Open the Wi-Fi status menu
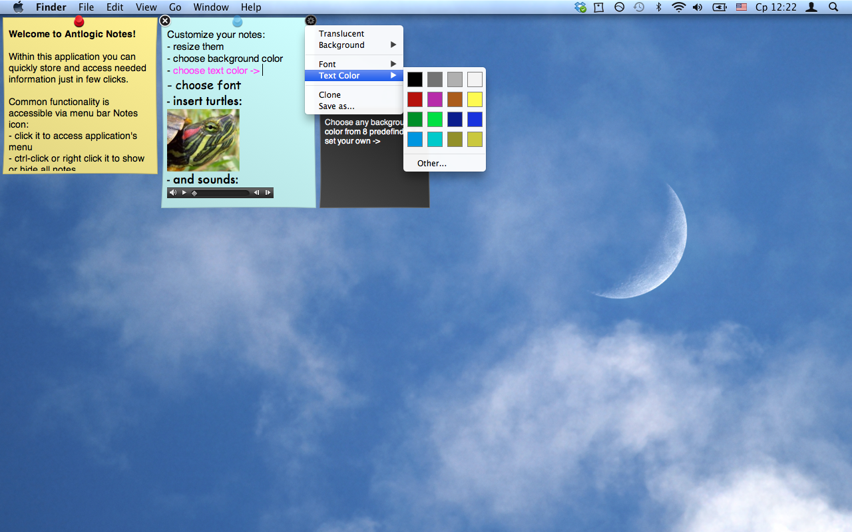The width and height of the screenshot is (852, 532). tap(678, 7)
